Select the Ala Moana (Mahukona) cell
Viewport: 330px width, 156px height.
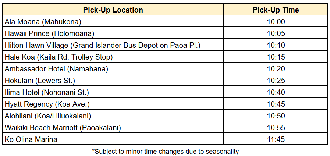pyautogui.click(x=43, y=22)
